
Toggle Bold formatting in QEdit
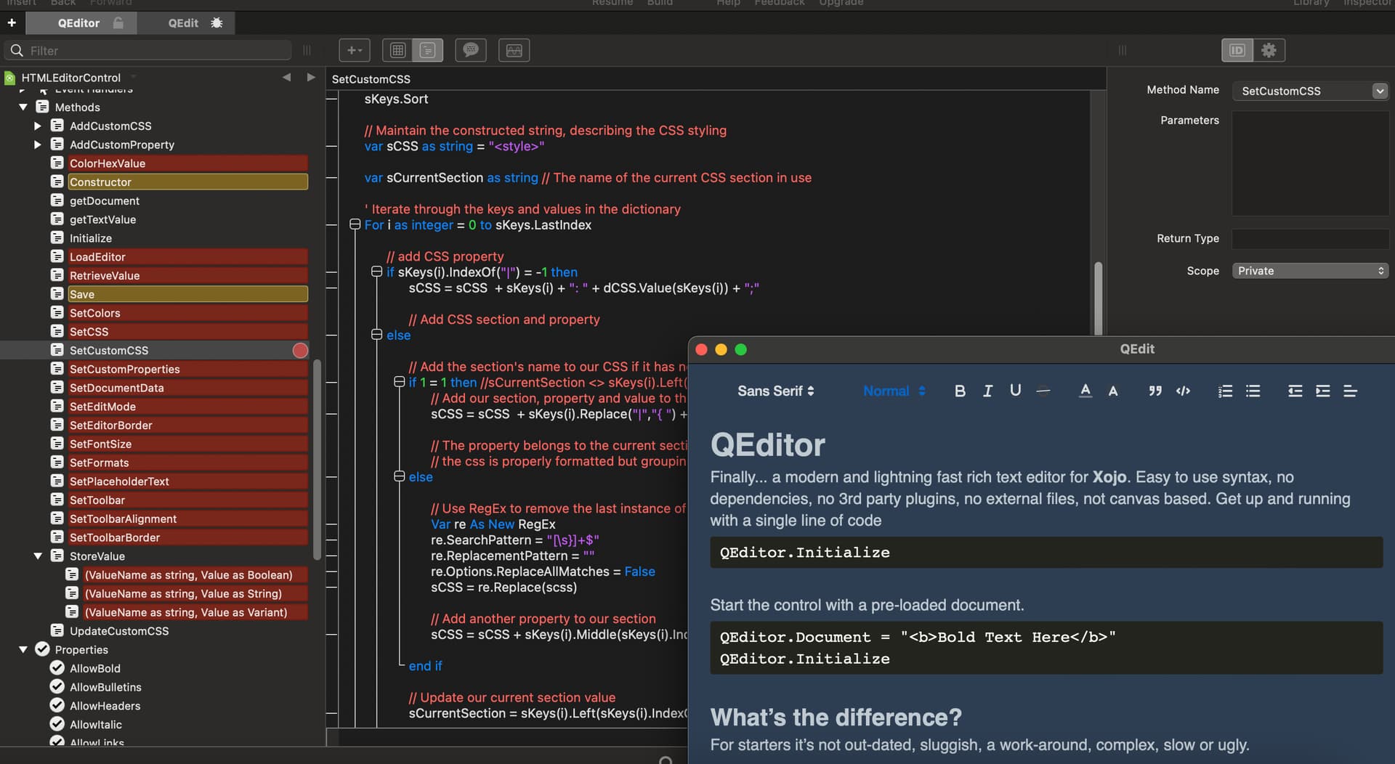pyautogui.click(x=960, y=391)
